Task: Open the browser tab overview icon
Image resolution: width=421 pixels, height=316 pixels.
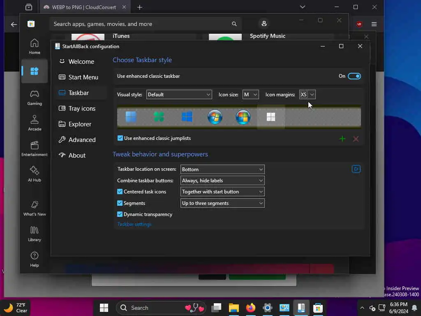Action: click(29, 7)
